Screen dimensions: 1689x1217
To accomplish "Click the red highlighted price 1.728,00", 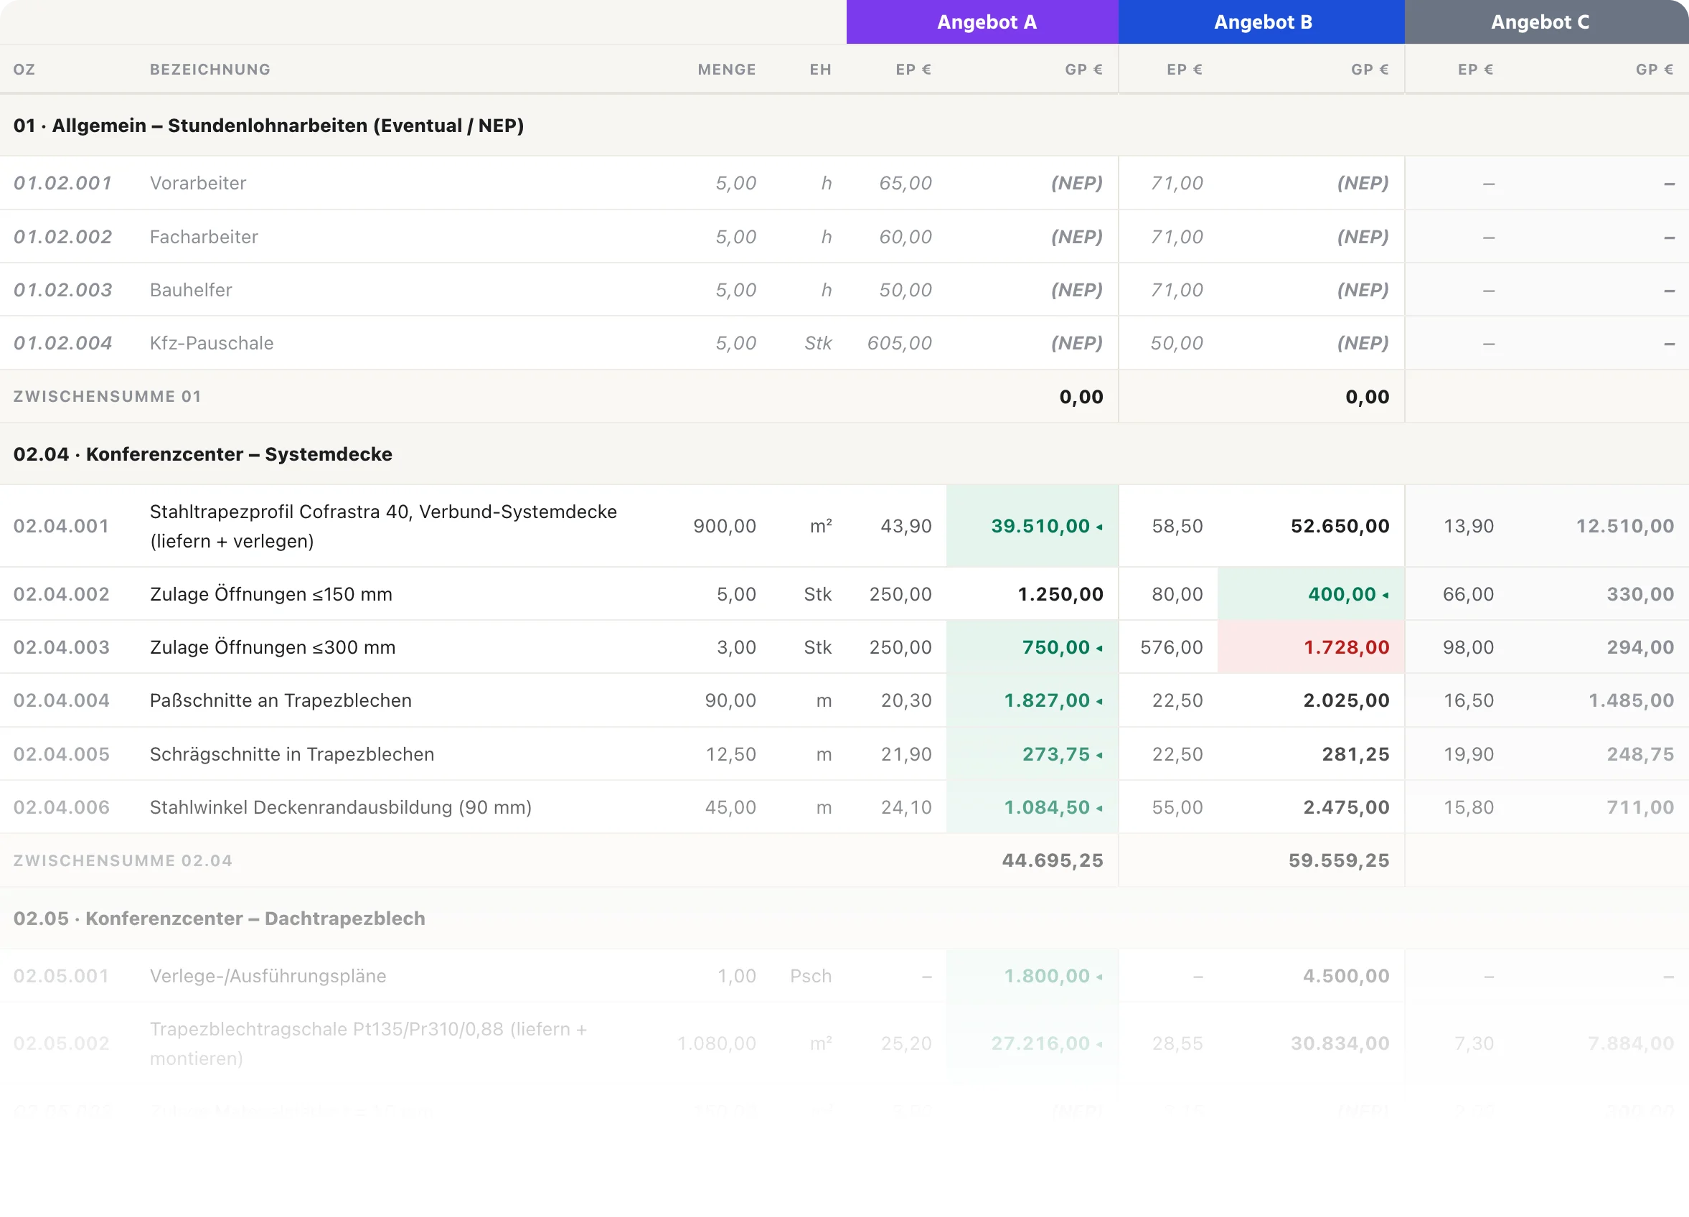I will [x=1347, y=647].
